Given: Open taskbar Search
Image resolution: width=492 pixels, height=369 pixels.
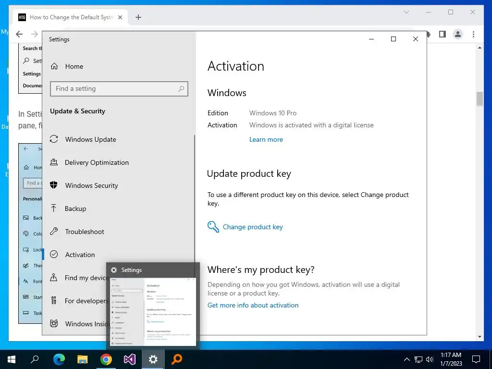Looking at the screenshot, I should (35, 359).
